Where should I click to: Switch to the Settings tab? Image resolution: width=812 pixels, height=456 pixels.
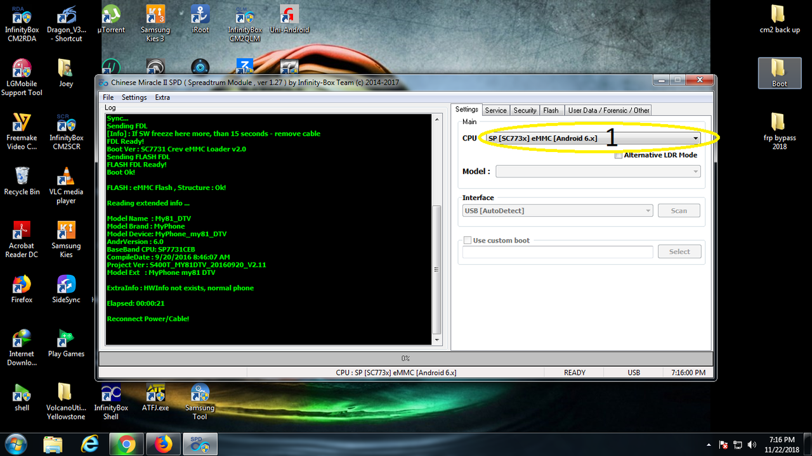467,110
